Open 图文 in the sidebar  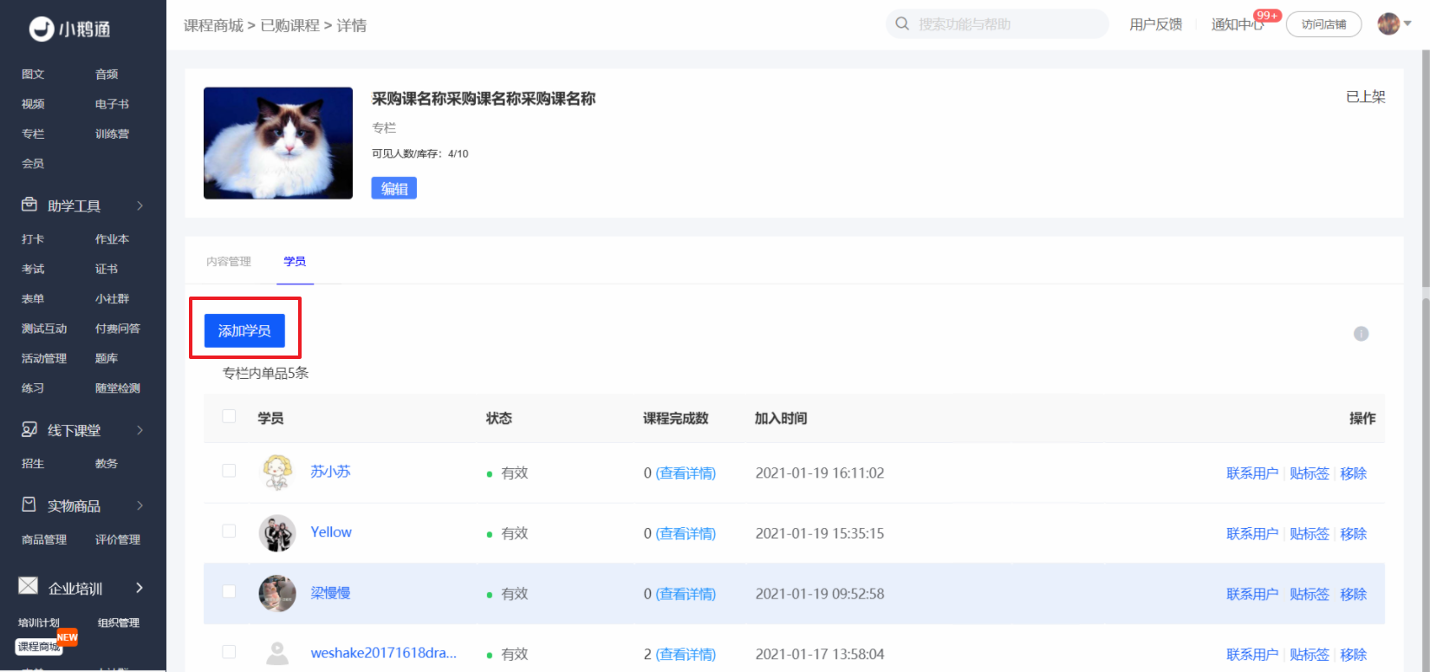pyautogui.click(x=33, y=75)
